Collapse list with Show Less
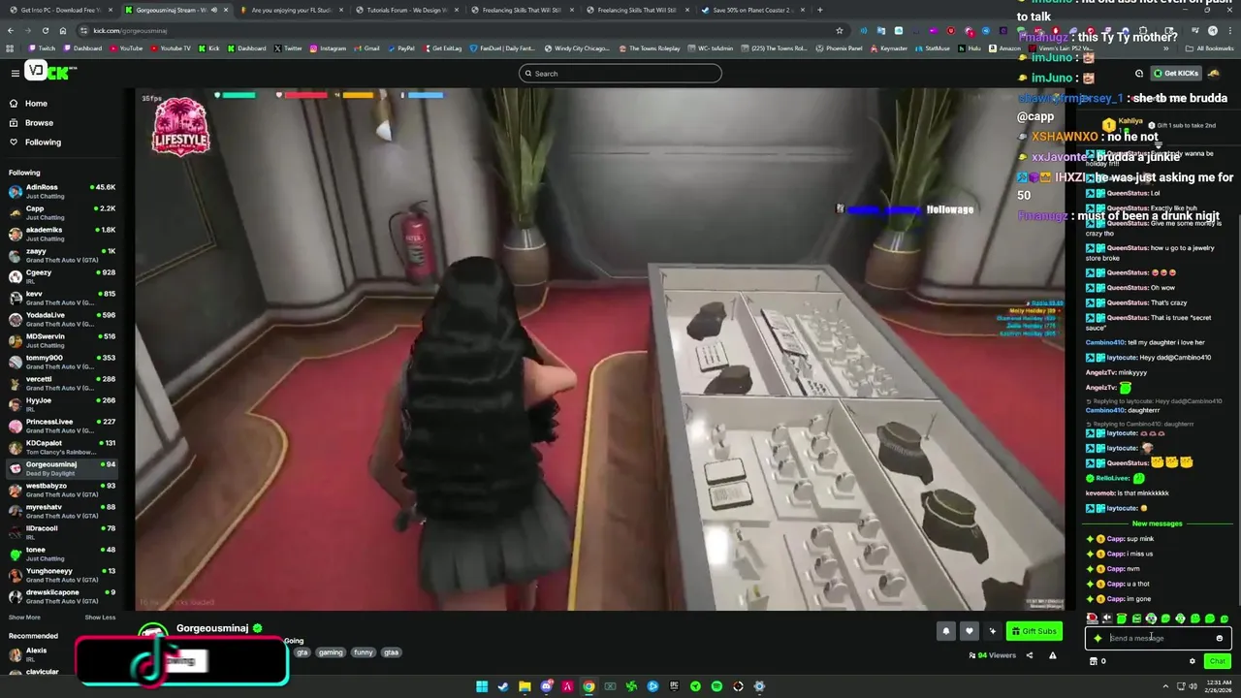The height and width of the screenshot is (698, 1241). tap(100, 618)
